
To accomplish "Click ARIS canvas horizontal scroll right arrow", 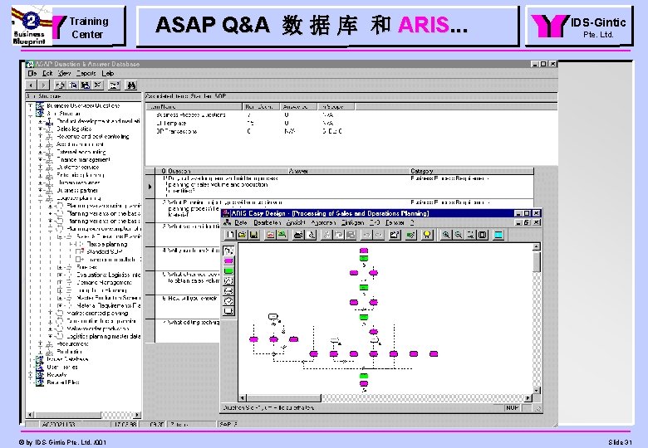I will point(528,398).
